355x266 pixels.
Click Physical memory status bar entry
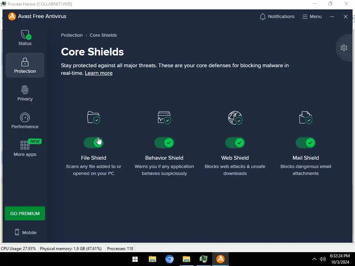[x=71, y=249]
